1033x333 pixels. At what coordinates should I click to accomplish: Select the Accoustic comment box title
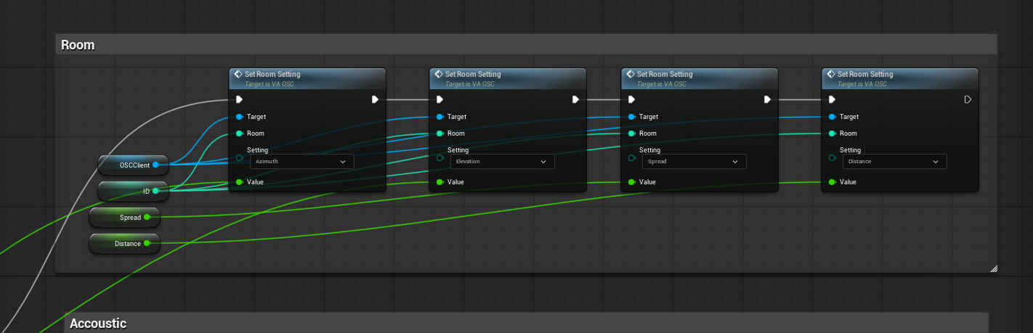coord(98,324)
